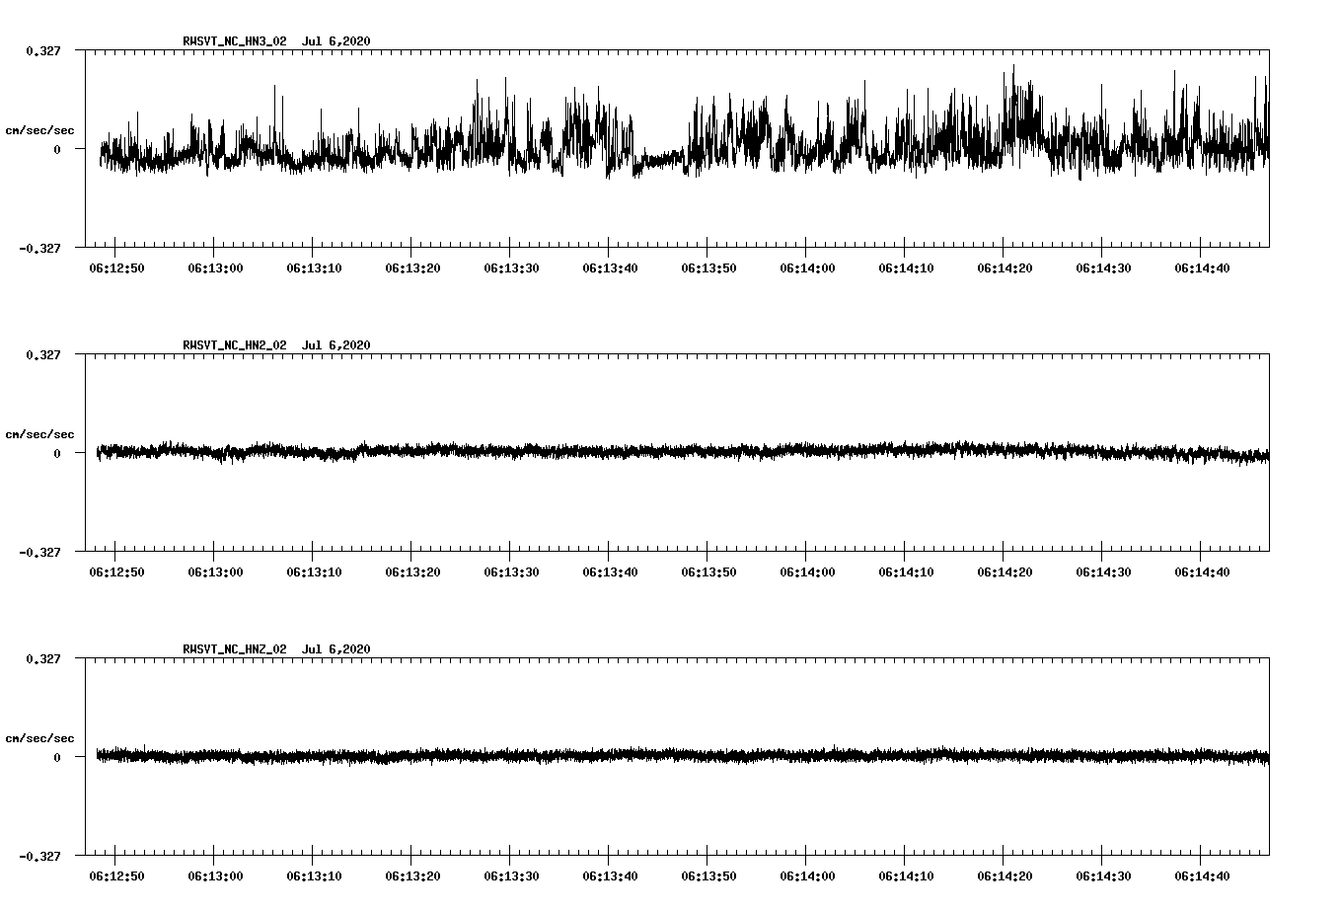1340x912 pixels.
Task: Select 06:14:20 time label under HN2 plot
Action: tap(1005, 572)
